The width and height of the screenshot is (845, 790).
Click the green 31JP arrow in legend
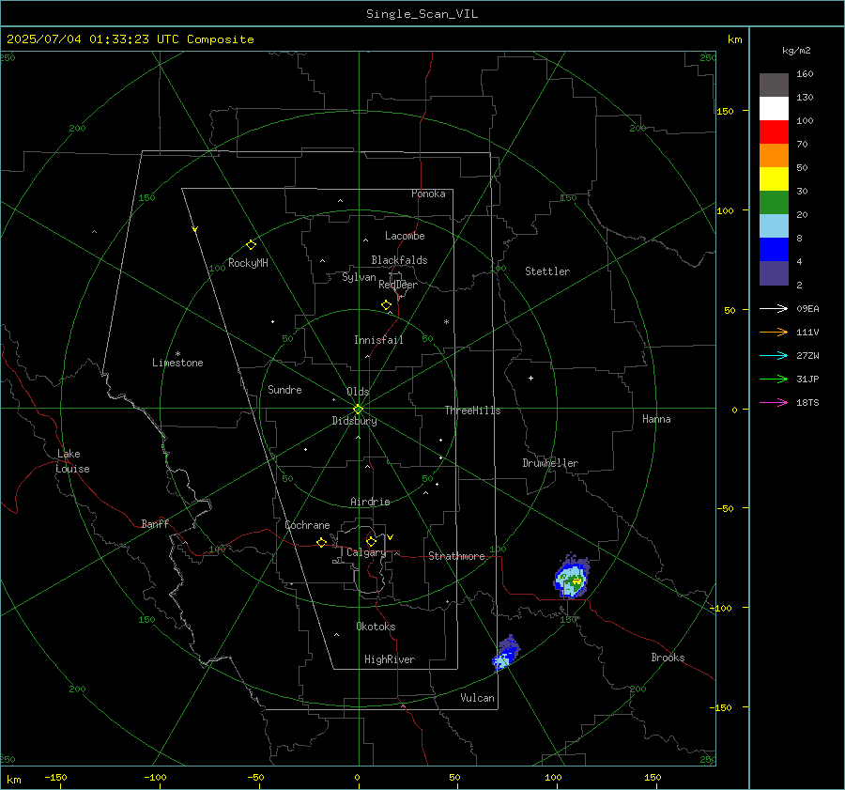pos(774,380)
